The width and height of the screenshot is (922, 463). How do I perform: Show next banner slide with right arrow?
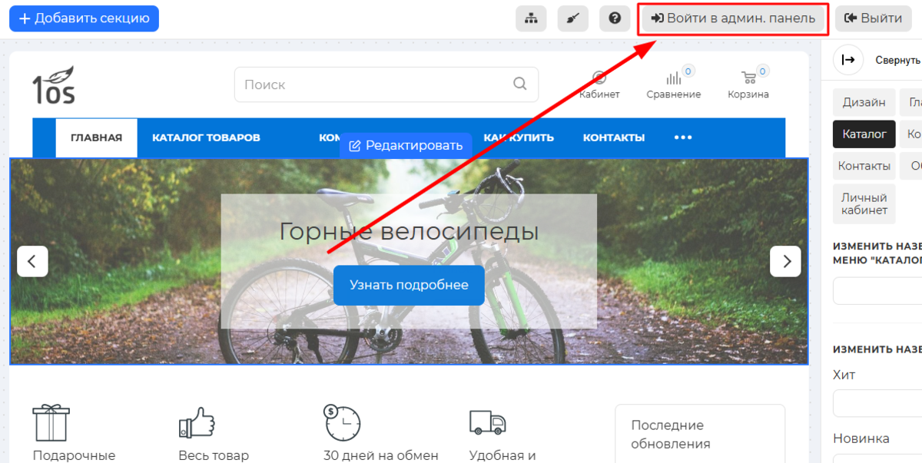tap(785, 262)
